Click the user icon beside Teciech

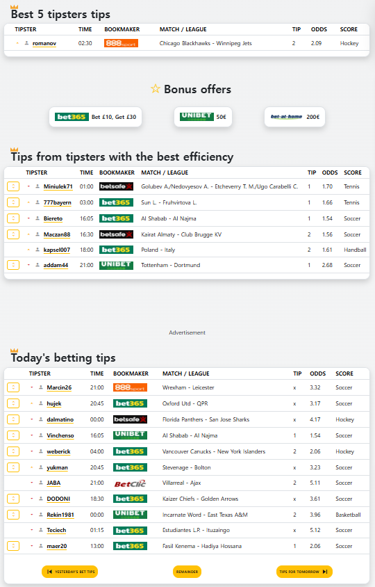point(41,530)
